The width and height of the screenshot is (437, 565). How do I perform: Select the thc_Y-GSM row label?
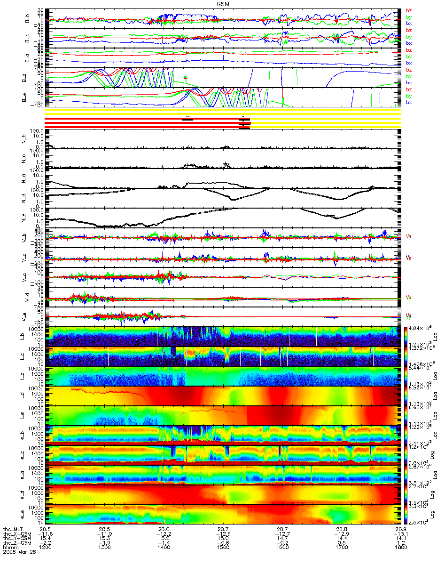click(16, 539)
